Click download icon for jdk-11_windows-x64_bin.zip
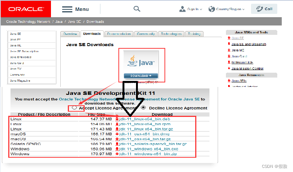This screenshot has height=172, width=293. click(117, 154)
